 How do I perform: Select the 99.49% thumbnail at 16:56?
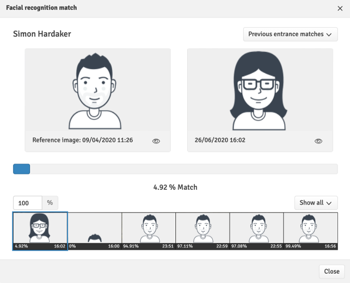click(310, 231)
